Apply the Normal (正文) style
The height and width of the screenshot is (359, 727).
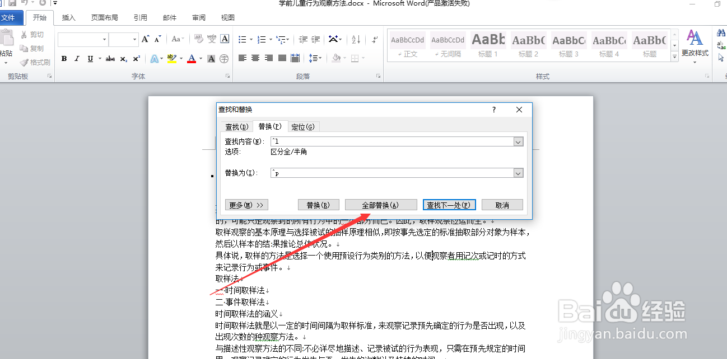tap(407, 45)
